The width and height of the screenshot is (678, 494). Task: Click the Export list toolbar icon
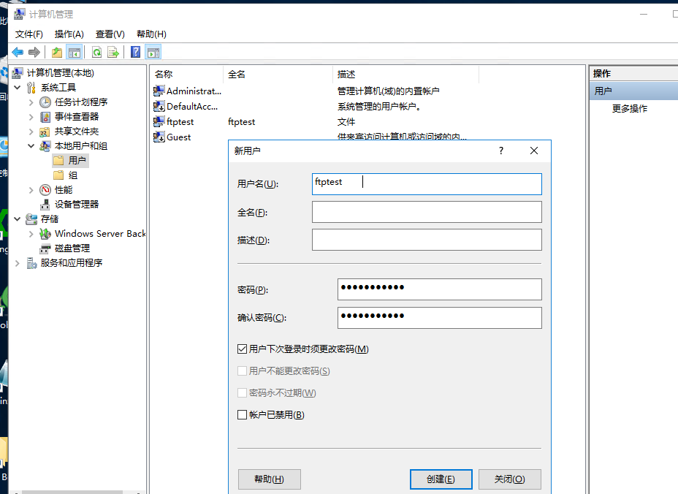pos(113,53)
